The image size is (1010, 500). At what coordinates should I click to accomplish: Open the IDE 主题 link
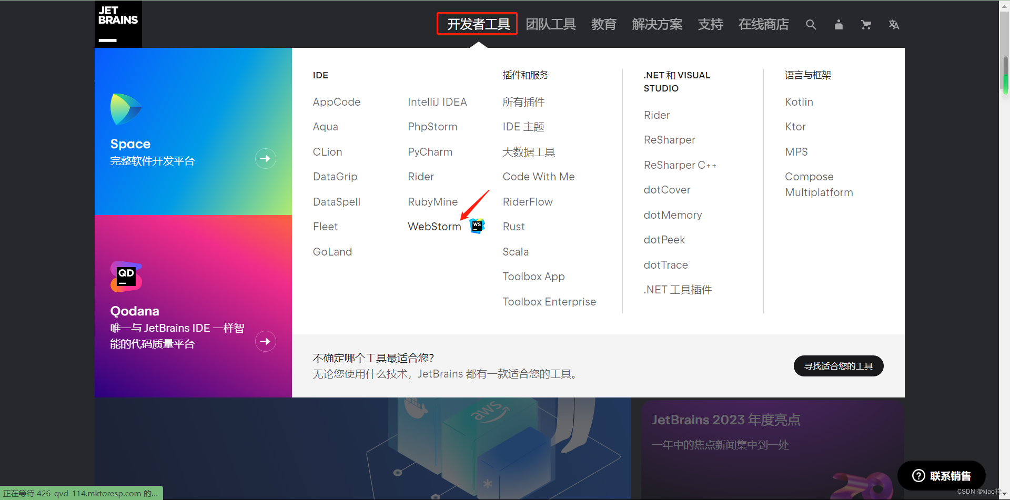point(523,127)
